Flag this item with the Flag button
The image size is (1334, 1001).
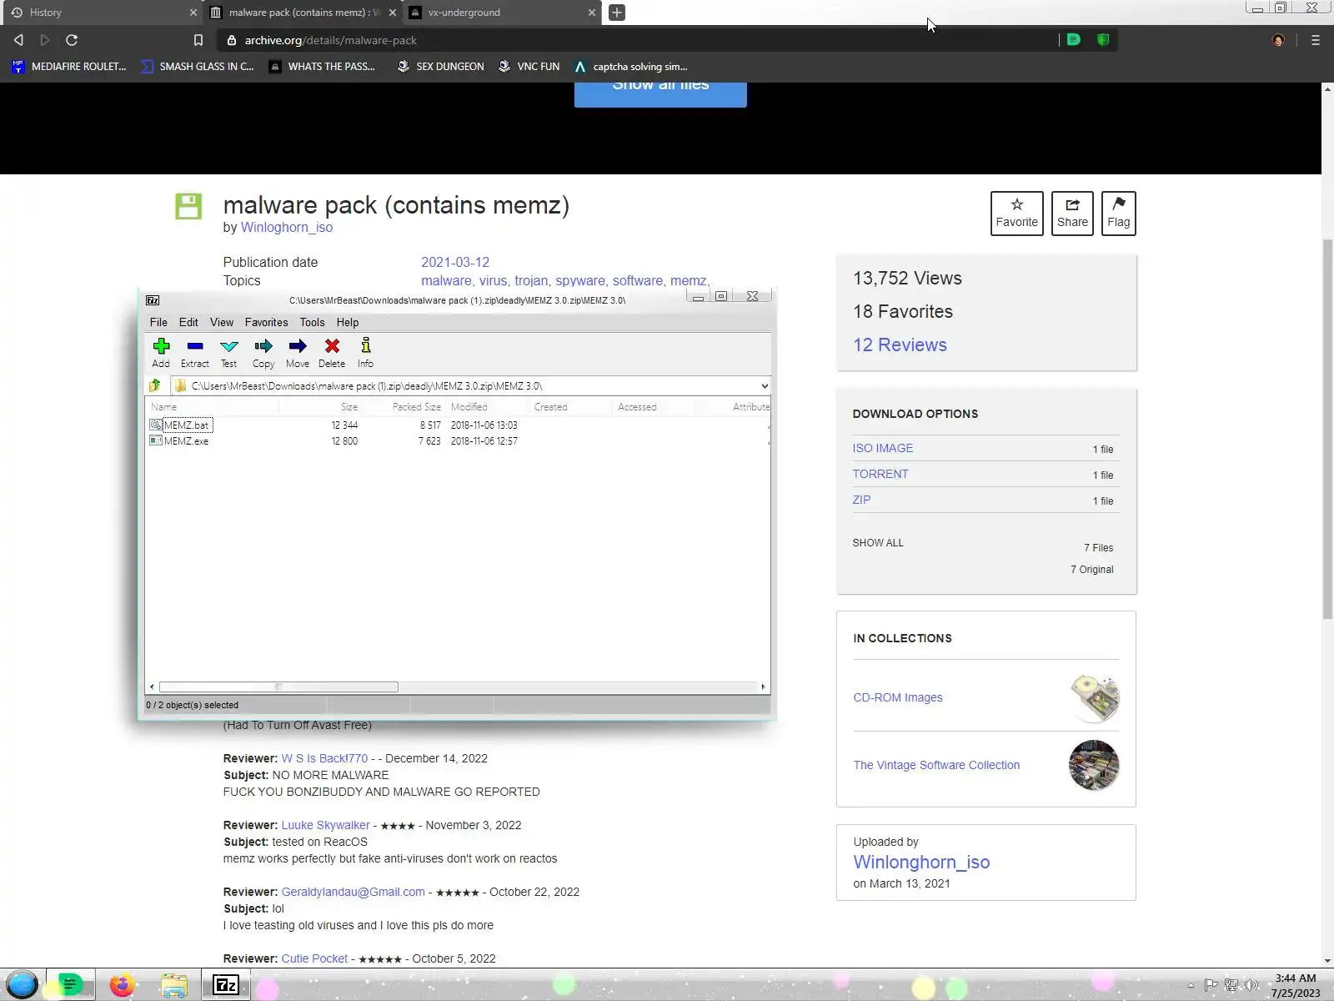[1118, 214]
